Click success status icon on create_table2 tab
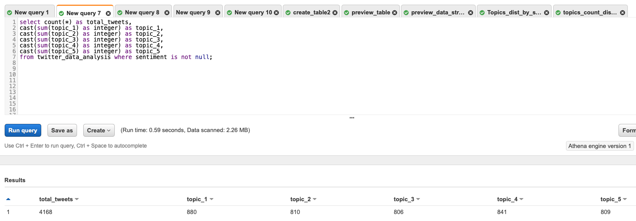The width and height of the screenshot is (636, 221). click(x=288, y=13)
